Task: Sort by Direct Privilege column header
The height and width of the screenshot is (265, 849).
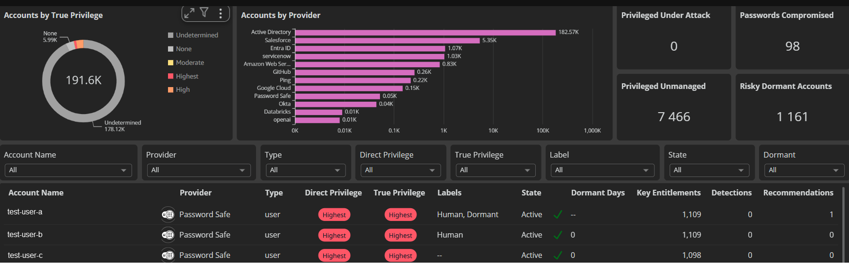Action: pyautogui.click(x=333, y=193)
